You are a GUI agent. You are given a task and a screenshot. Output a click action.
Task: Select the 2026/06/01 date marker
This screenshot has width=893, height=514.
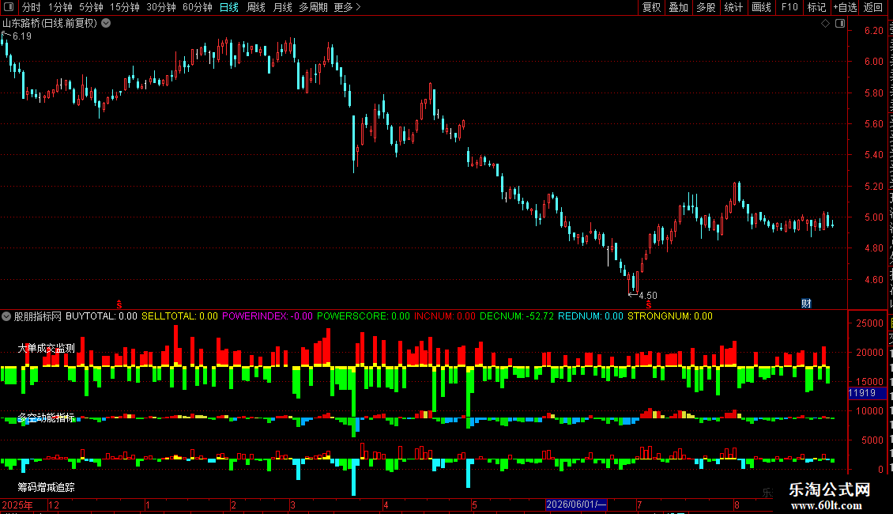[x=576, y=505]
